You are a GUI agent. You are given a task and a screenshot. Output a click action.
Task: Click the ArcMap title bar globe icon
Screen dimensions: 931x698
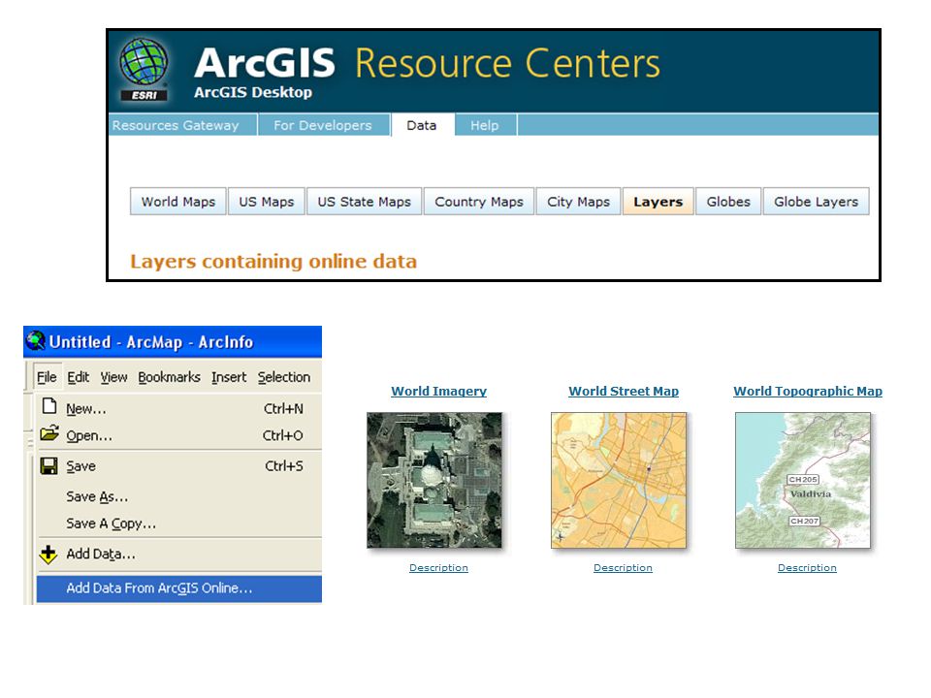[x=36, y=340]
